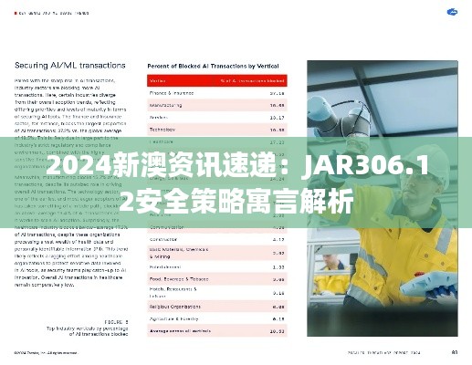Screen dimensions: 472x365
Task: Click the 'Average across all verticals' row
Action: coord(217,331)
